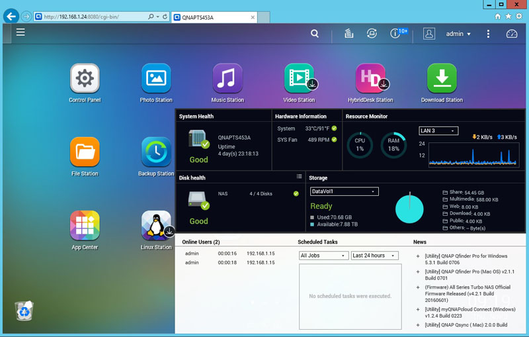Open the App Center
This screenshot has width=529, height=337.
click(85, 226)
